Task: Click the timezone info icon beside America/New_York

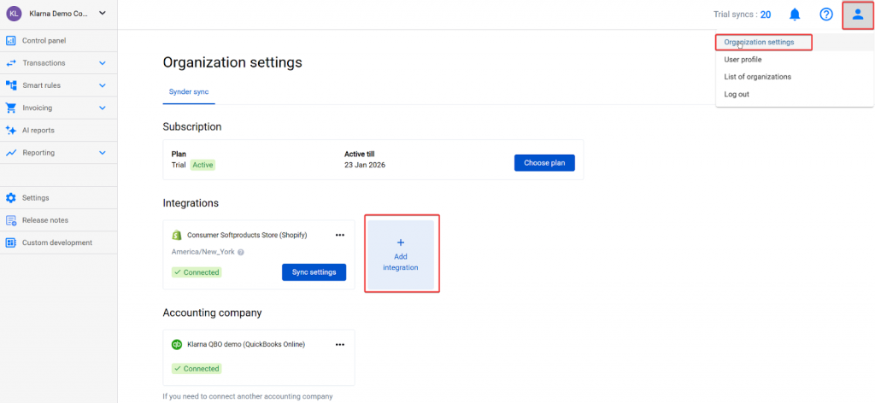Action: pos(241,252)
